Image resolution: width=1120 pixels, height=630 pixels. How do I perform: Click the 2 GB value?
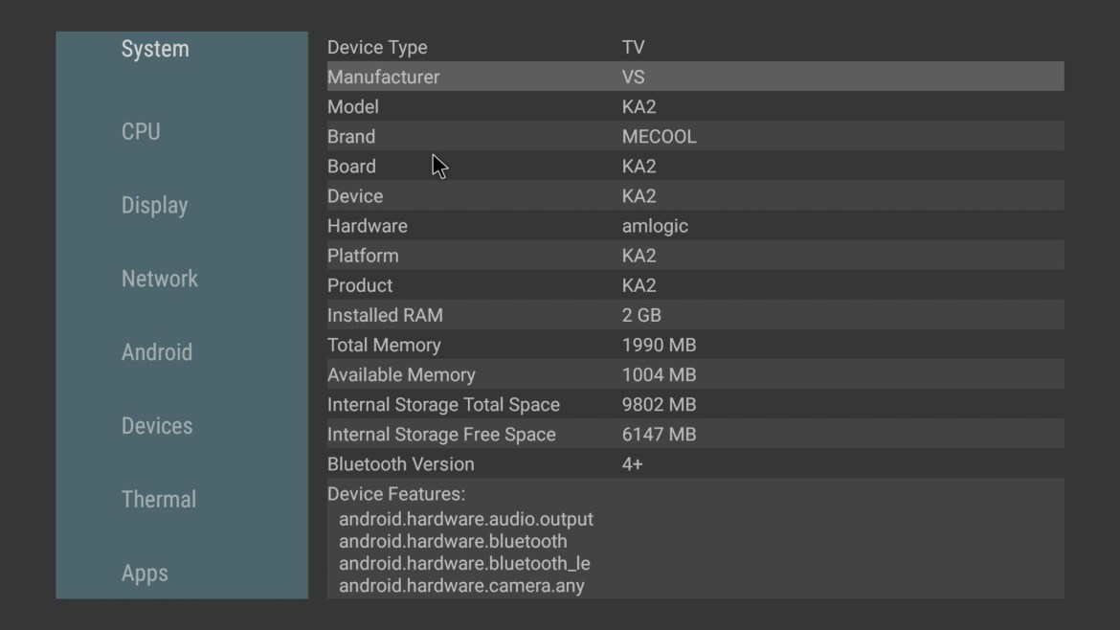coord(641,315)
